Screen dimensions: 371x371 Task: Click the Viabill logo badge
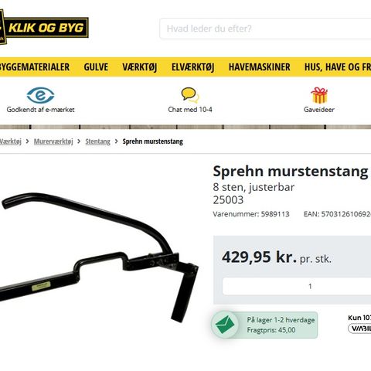tap(359, 328)
